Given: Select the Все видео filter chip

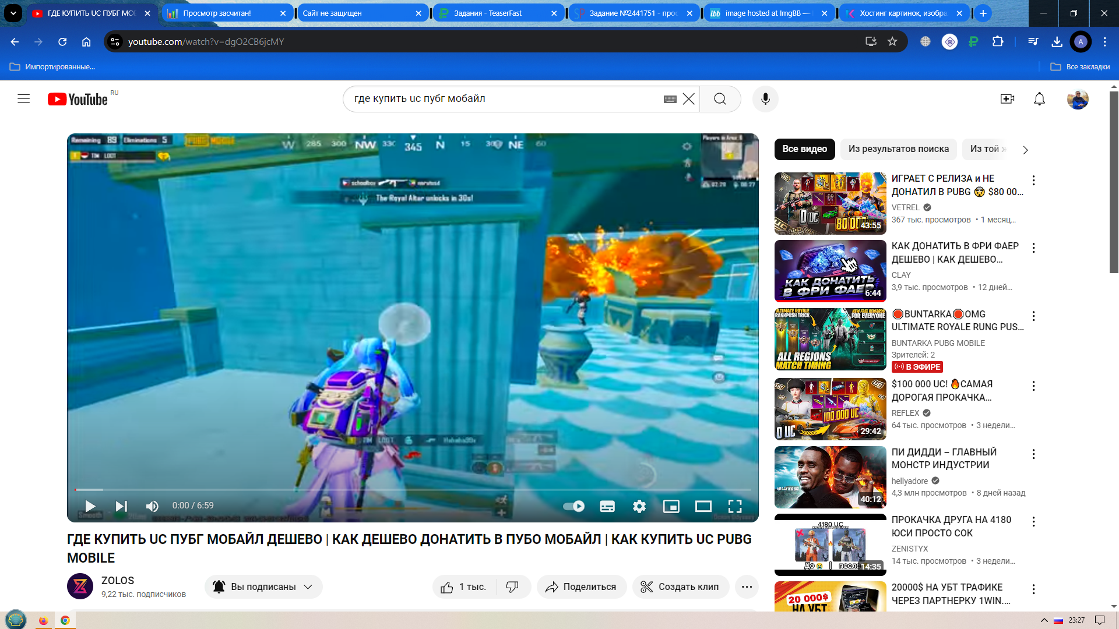Looking at the screenshot, I should tap(804, 149).
